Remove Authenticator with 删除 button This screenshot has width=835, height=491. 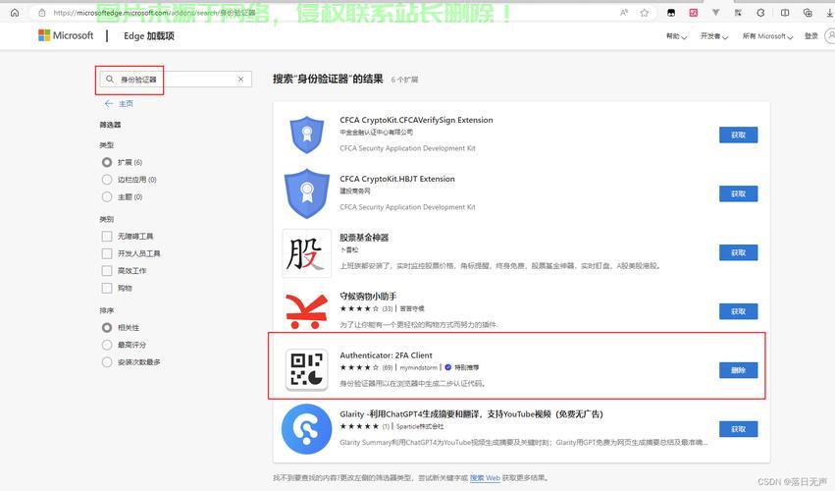(738, 370)
